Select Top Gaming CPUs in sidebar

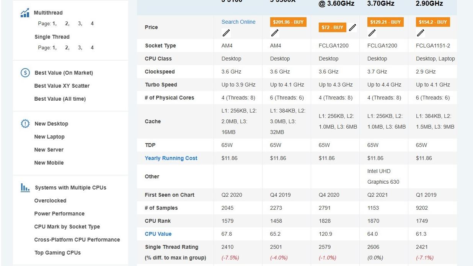(x=57, y=253)
